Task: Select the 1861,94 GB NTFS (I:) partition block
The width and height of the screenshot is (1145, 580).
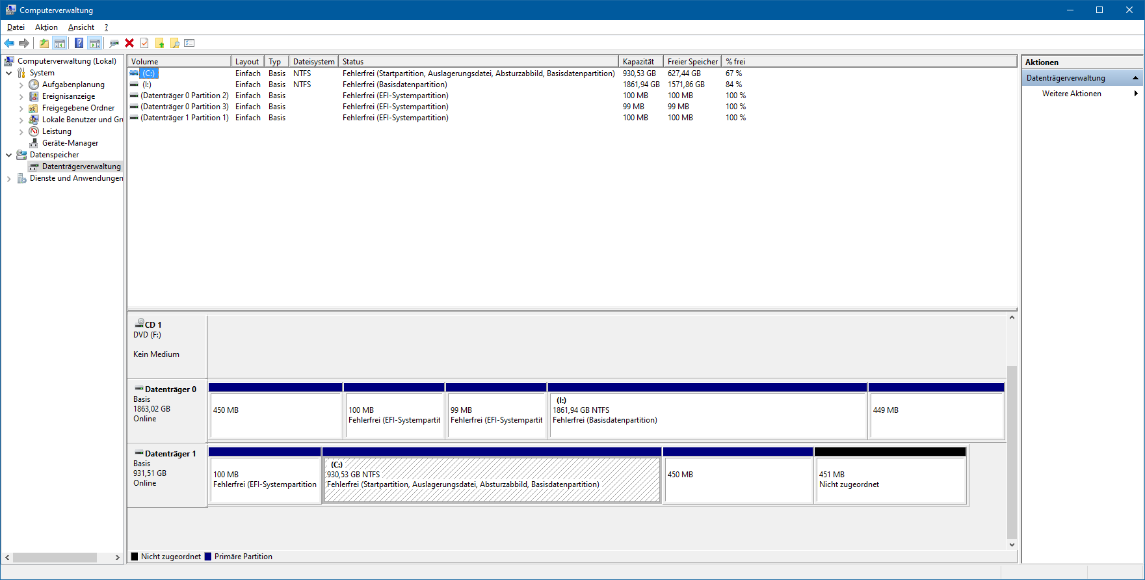Action: pyautogui.click(x=707, y=411)
